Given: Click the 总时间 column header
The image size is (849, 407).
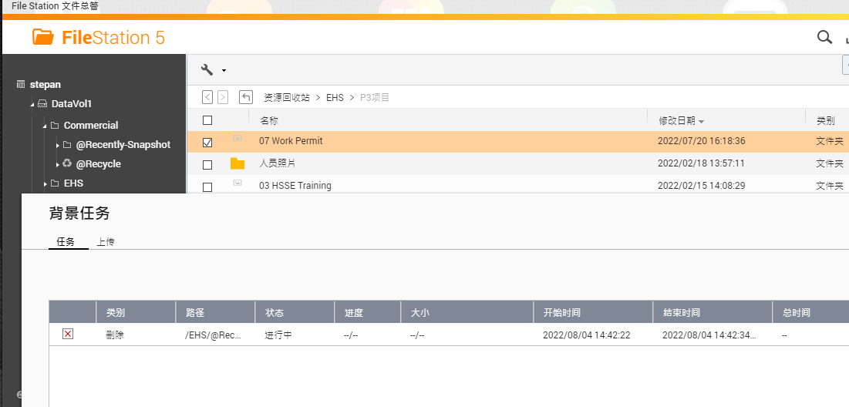Looking at the screenshot, I should pos(796,312).
